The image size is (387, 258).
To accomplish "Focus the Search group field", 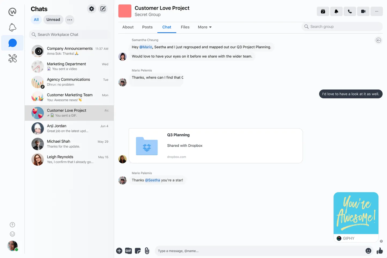I will (x=342, y=27).
